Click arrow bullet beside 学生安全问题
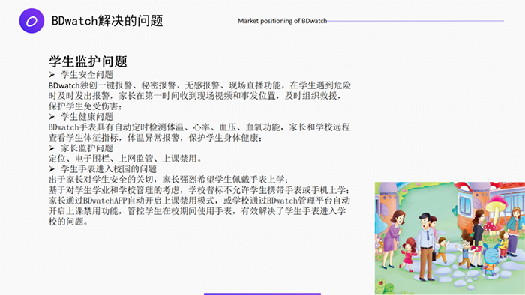The width and height of the screenshot is (525, 295). coord(52,75)
